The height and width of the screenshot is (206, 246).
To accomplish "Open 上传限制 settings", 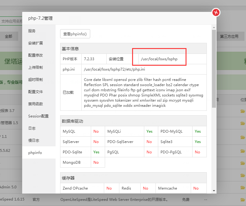I will coord(36,68).
